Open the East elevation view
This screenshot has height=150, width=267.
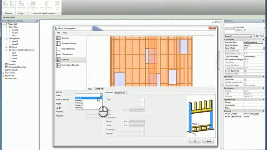point(14,53)
